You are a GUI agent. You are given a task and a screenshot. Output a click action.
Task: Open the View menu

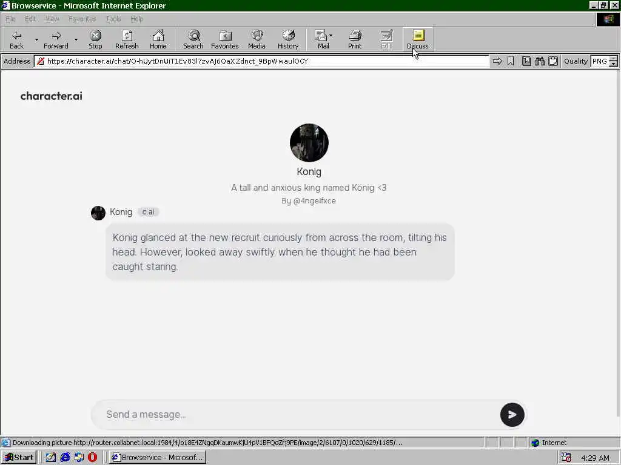52,19
